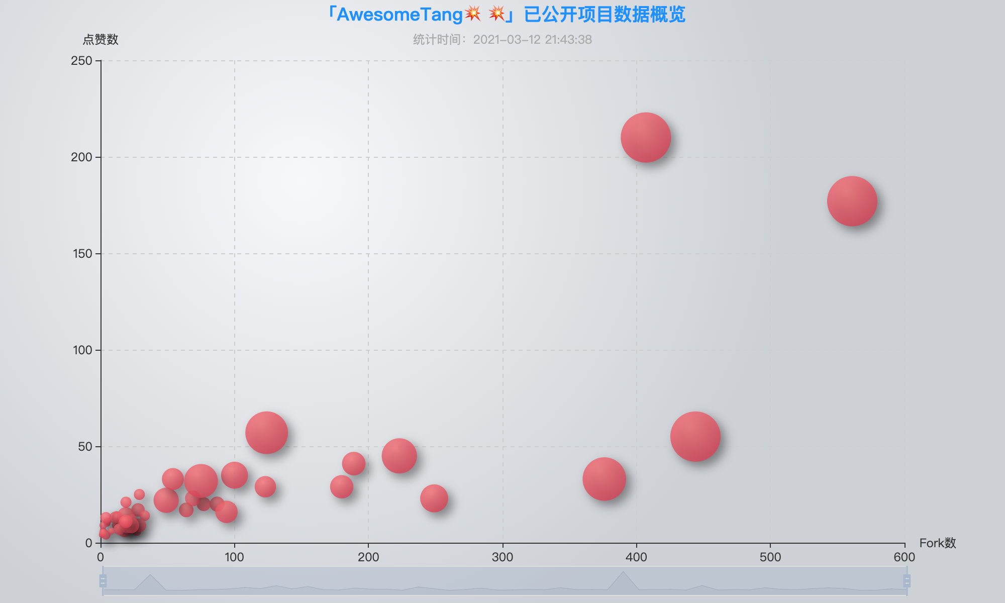Click the left handle of the dataZoom slider

point(104,581)
